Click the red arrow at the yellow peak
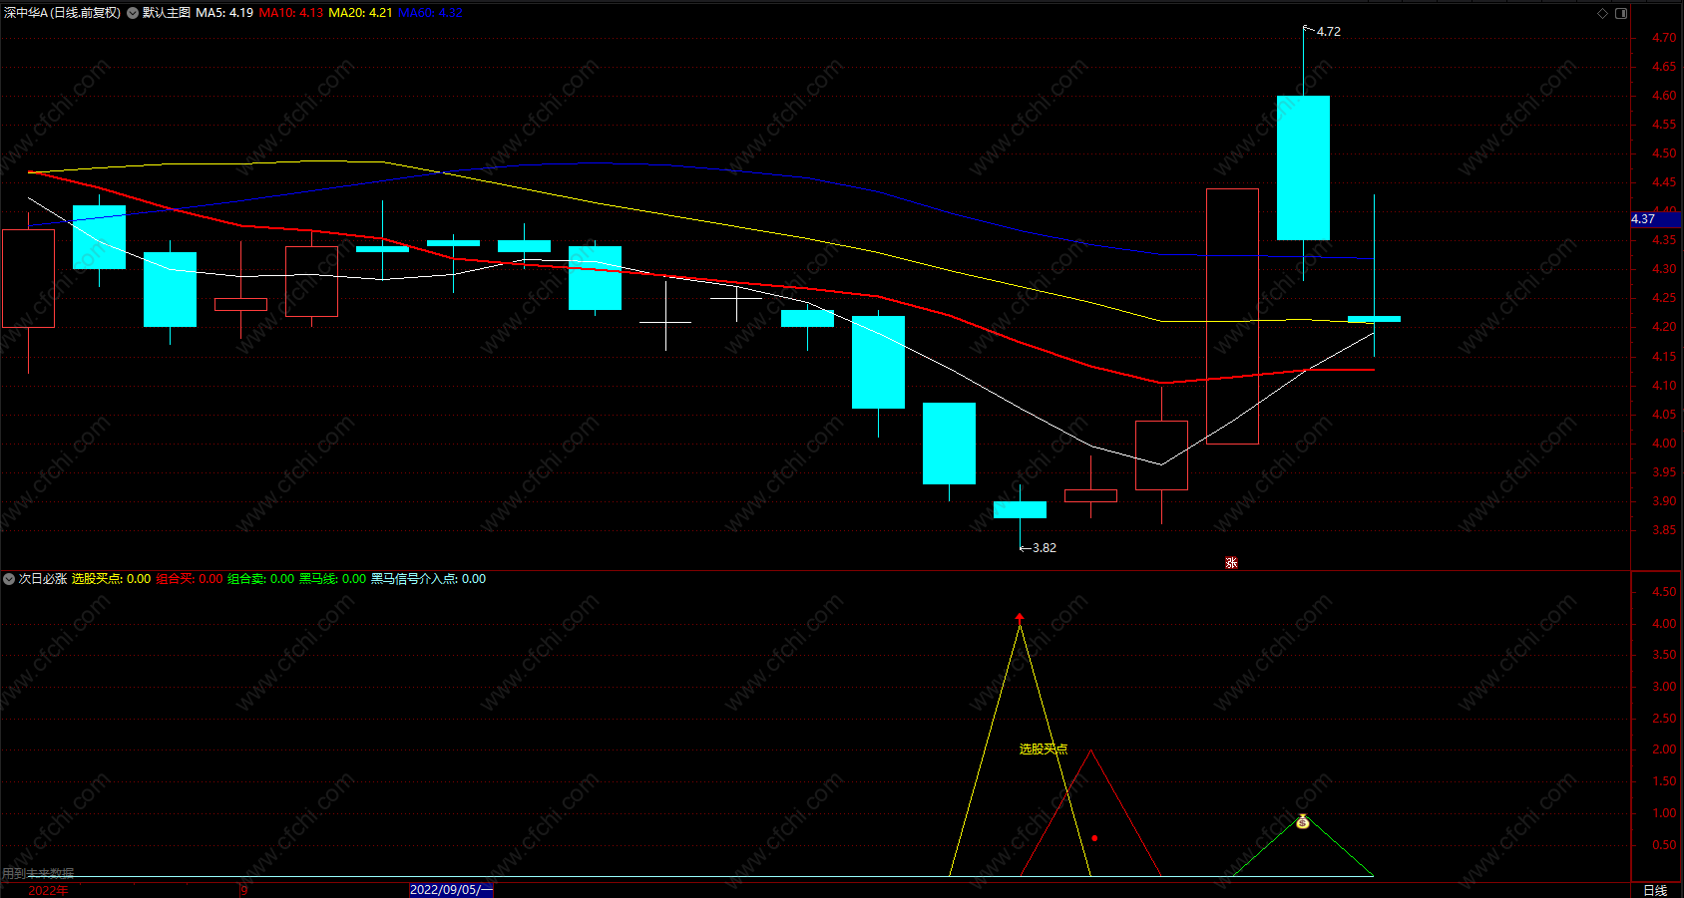The image size is (1684, 898). coord(1019,618)
